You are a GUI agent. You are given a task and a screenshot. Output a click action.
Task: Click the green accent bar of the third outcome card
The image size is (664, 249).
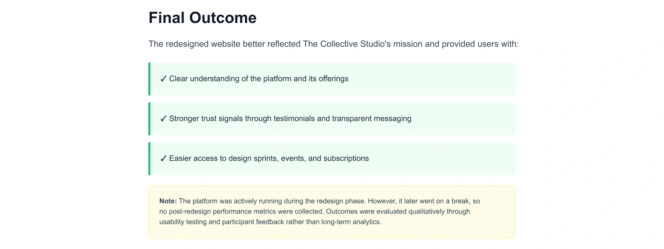pos(149,158)
